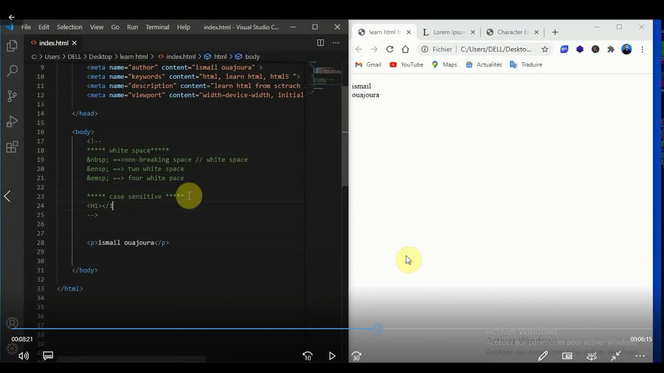The image size is (664, 373).
Task: Open editor More Actions ellipsis
Action: pos(336,42)
